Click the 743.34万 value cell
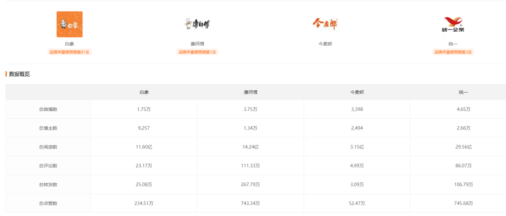Viewport: 506px width, 216px height. pyautogui.click(x=250, y=203)
